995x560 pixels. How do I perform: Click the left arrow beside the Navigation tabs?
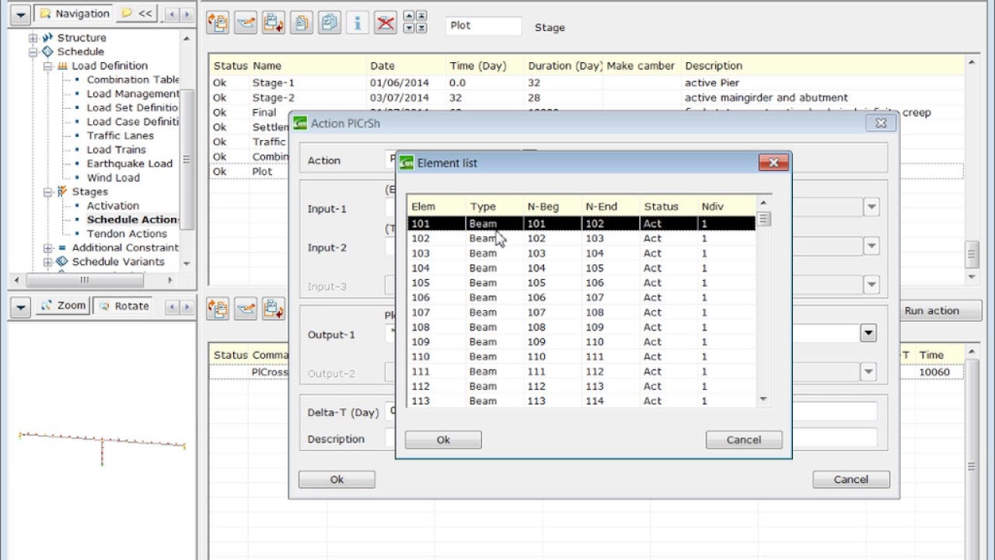point(173,14)
